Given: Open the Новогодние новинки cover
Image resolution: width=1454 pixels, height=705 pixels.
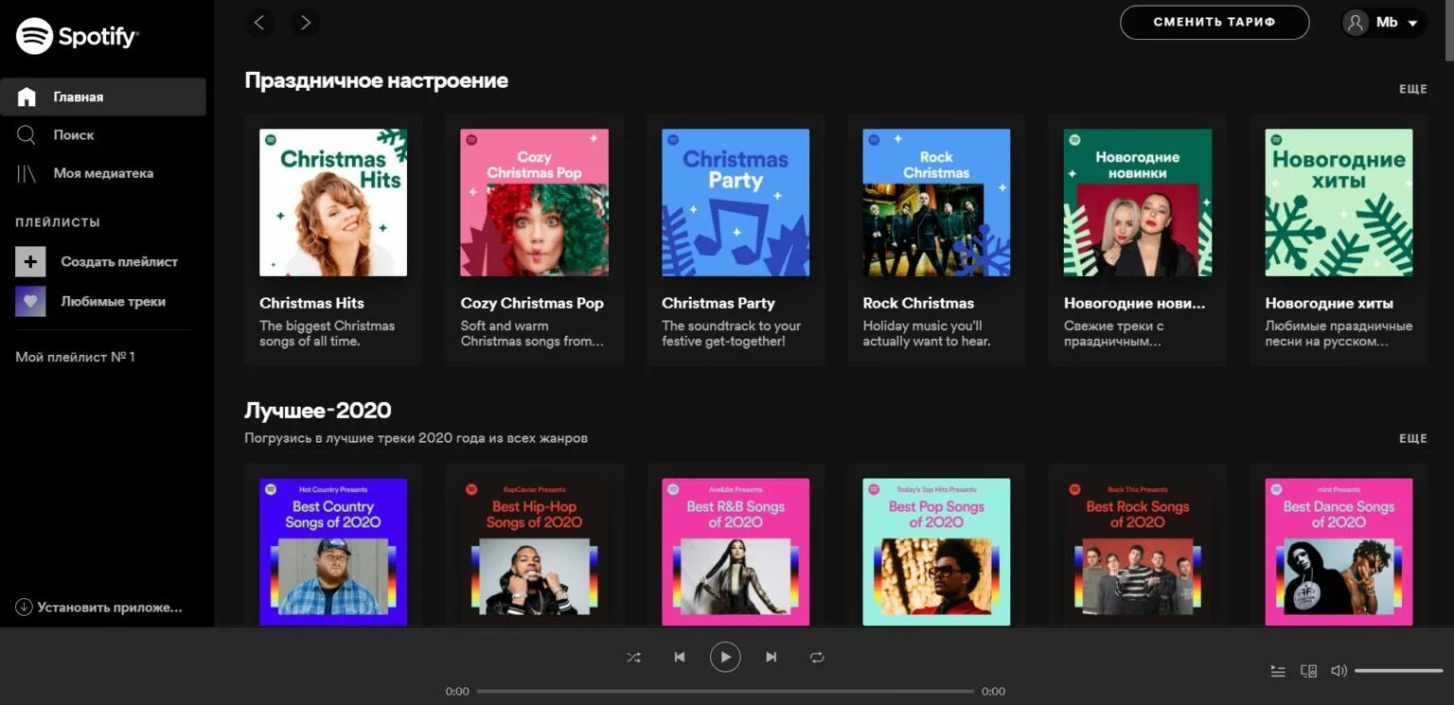Looking at the screenshot, I should [x=1138, y=203].
